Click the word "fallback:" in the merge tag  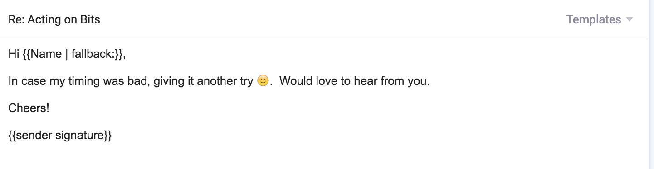[x=93, y=54]
